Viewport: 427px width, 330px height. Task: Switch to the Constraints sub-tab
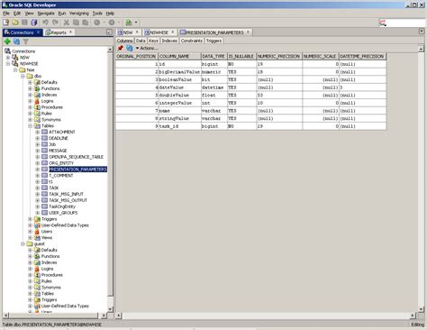click(x=192, y=41)
